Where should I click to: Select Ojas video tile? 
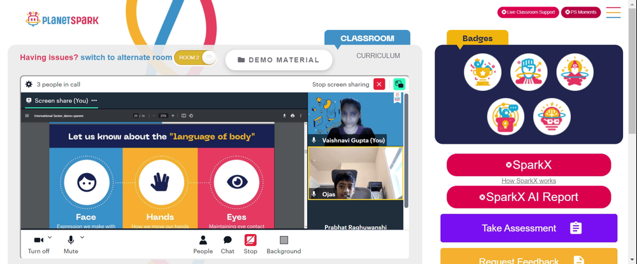coord(355,173)
